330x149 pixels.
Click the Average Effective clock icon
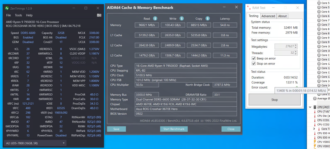(315, 98)
